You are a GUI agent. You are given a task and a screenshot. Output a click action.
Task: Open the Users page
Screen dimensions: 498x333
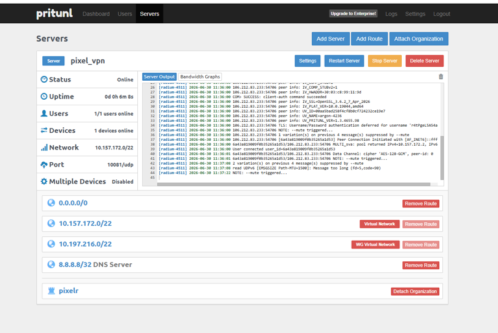click(x=124, y=14)
